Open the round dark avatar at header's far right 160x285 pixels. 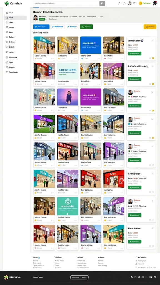pyautogui.click(x=155, y=3)
